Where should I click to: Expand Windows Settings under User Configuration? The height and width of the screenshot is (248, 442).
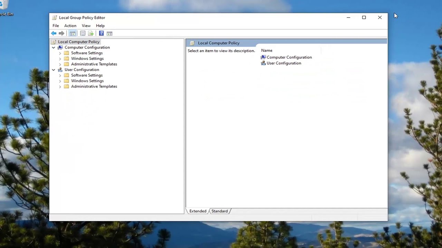coord(60,81)
